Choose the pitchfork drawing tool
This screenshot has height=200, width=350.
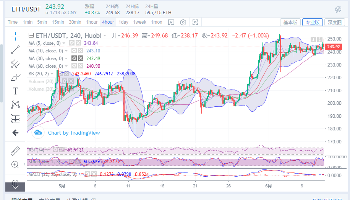pyautogui.click(x=15, y=63)
